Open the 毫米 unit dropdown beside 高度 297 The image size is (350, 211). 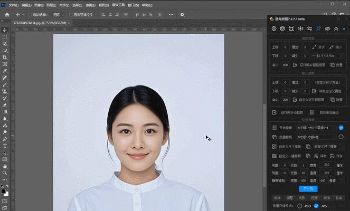(x=340, y=173)
